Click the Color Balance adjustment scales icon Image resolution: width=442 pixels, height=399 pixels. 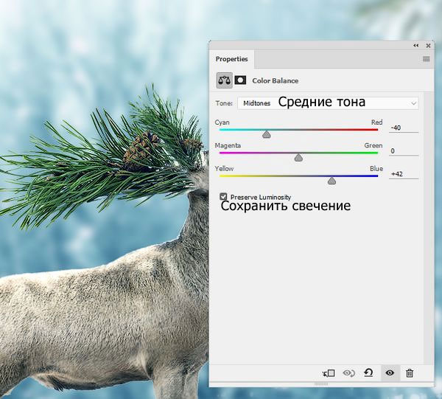225,80
